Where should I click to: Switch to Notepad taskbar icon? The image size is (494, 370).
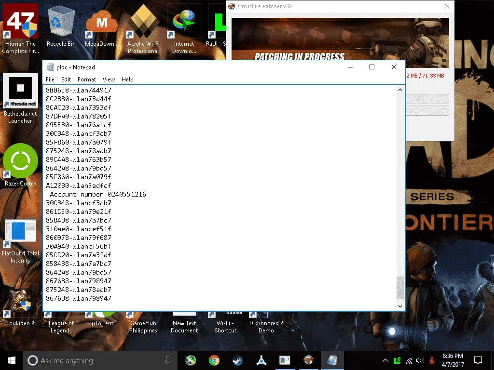point(332,360)
